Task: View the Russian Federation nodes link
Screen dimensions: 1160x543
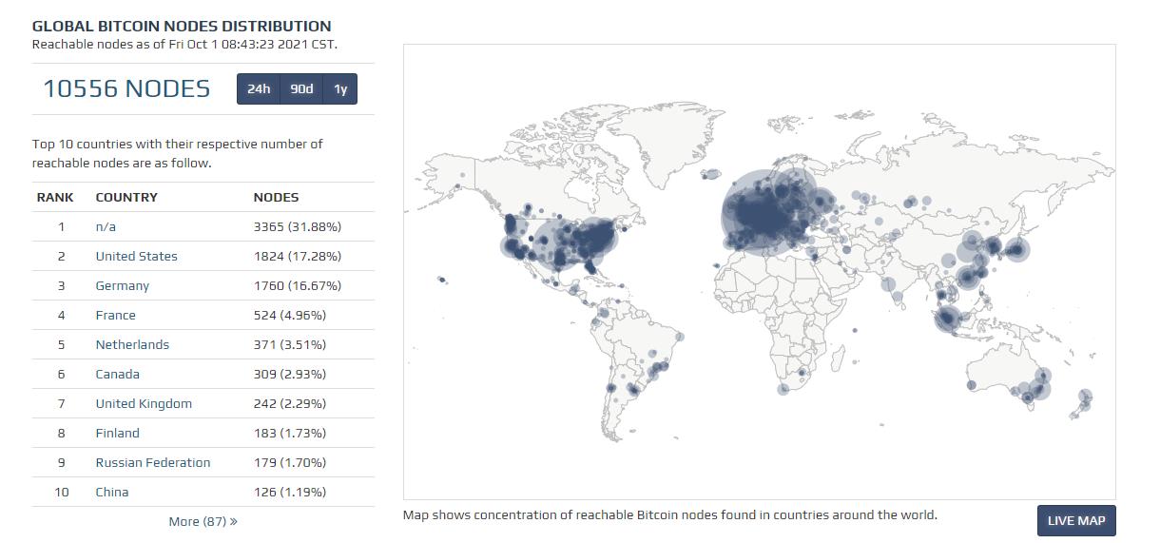Action: pos(152,462)
